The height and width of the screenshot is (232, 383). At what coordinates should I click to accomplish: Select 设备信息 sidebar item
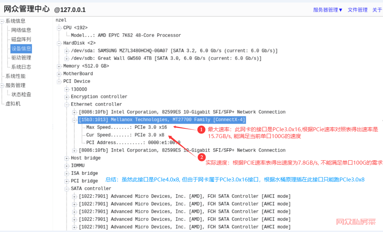21,48
